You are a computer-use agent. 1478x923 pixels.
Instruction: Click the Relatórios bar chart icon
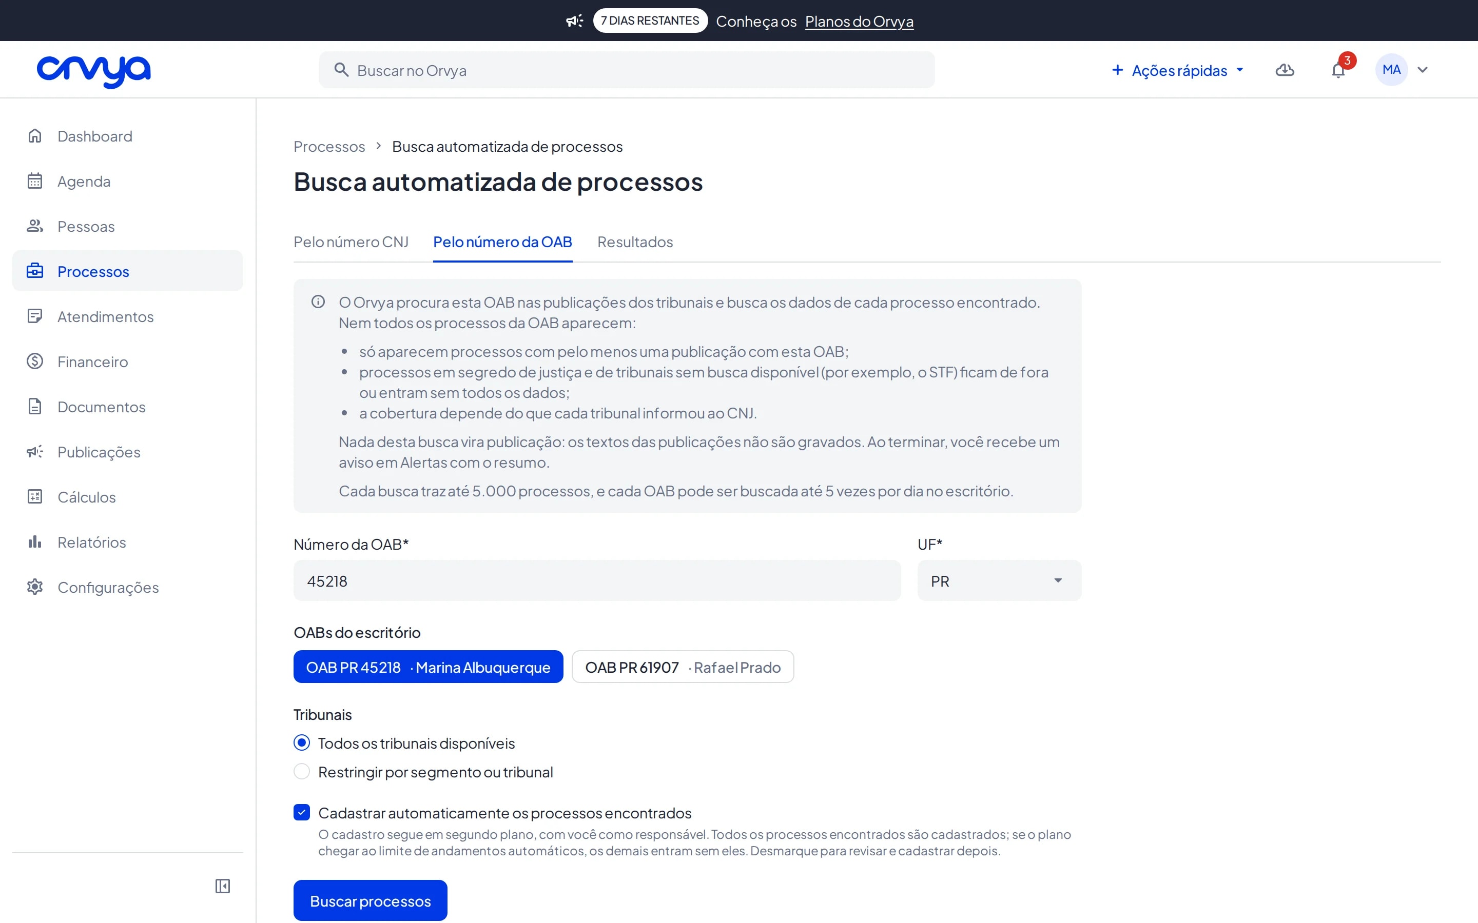[x=35, y=541]
